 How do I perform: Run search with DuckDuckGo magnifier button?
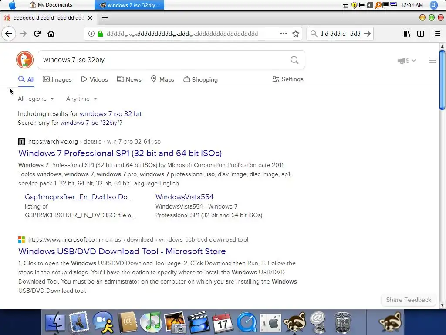pos(294,60)
